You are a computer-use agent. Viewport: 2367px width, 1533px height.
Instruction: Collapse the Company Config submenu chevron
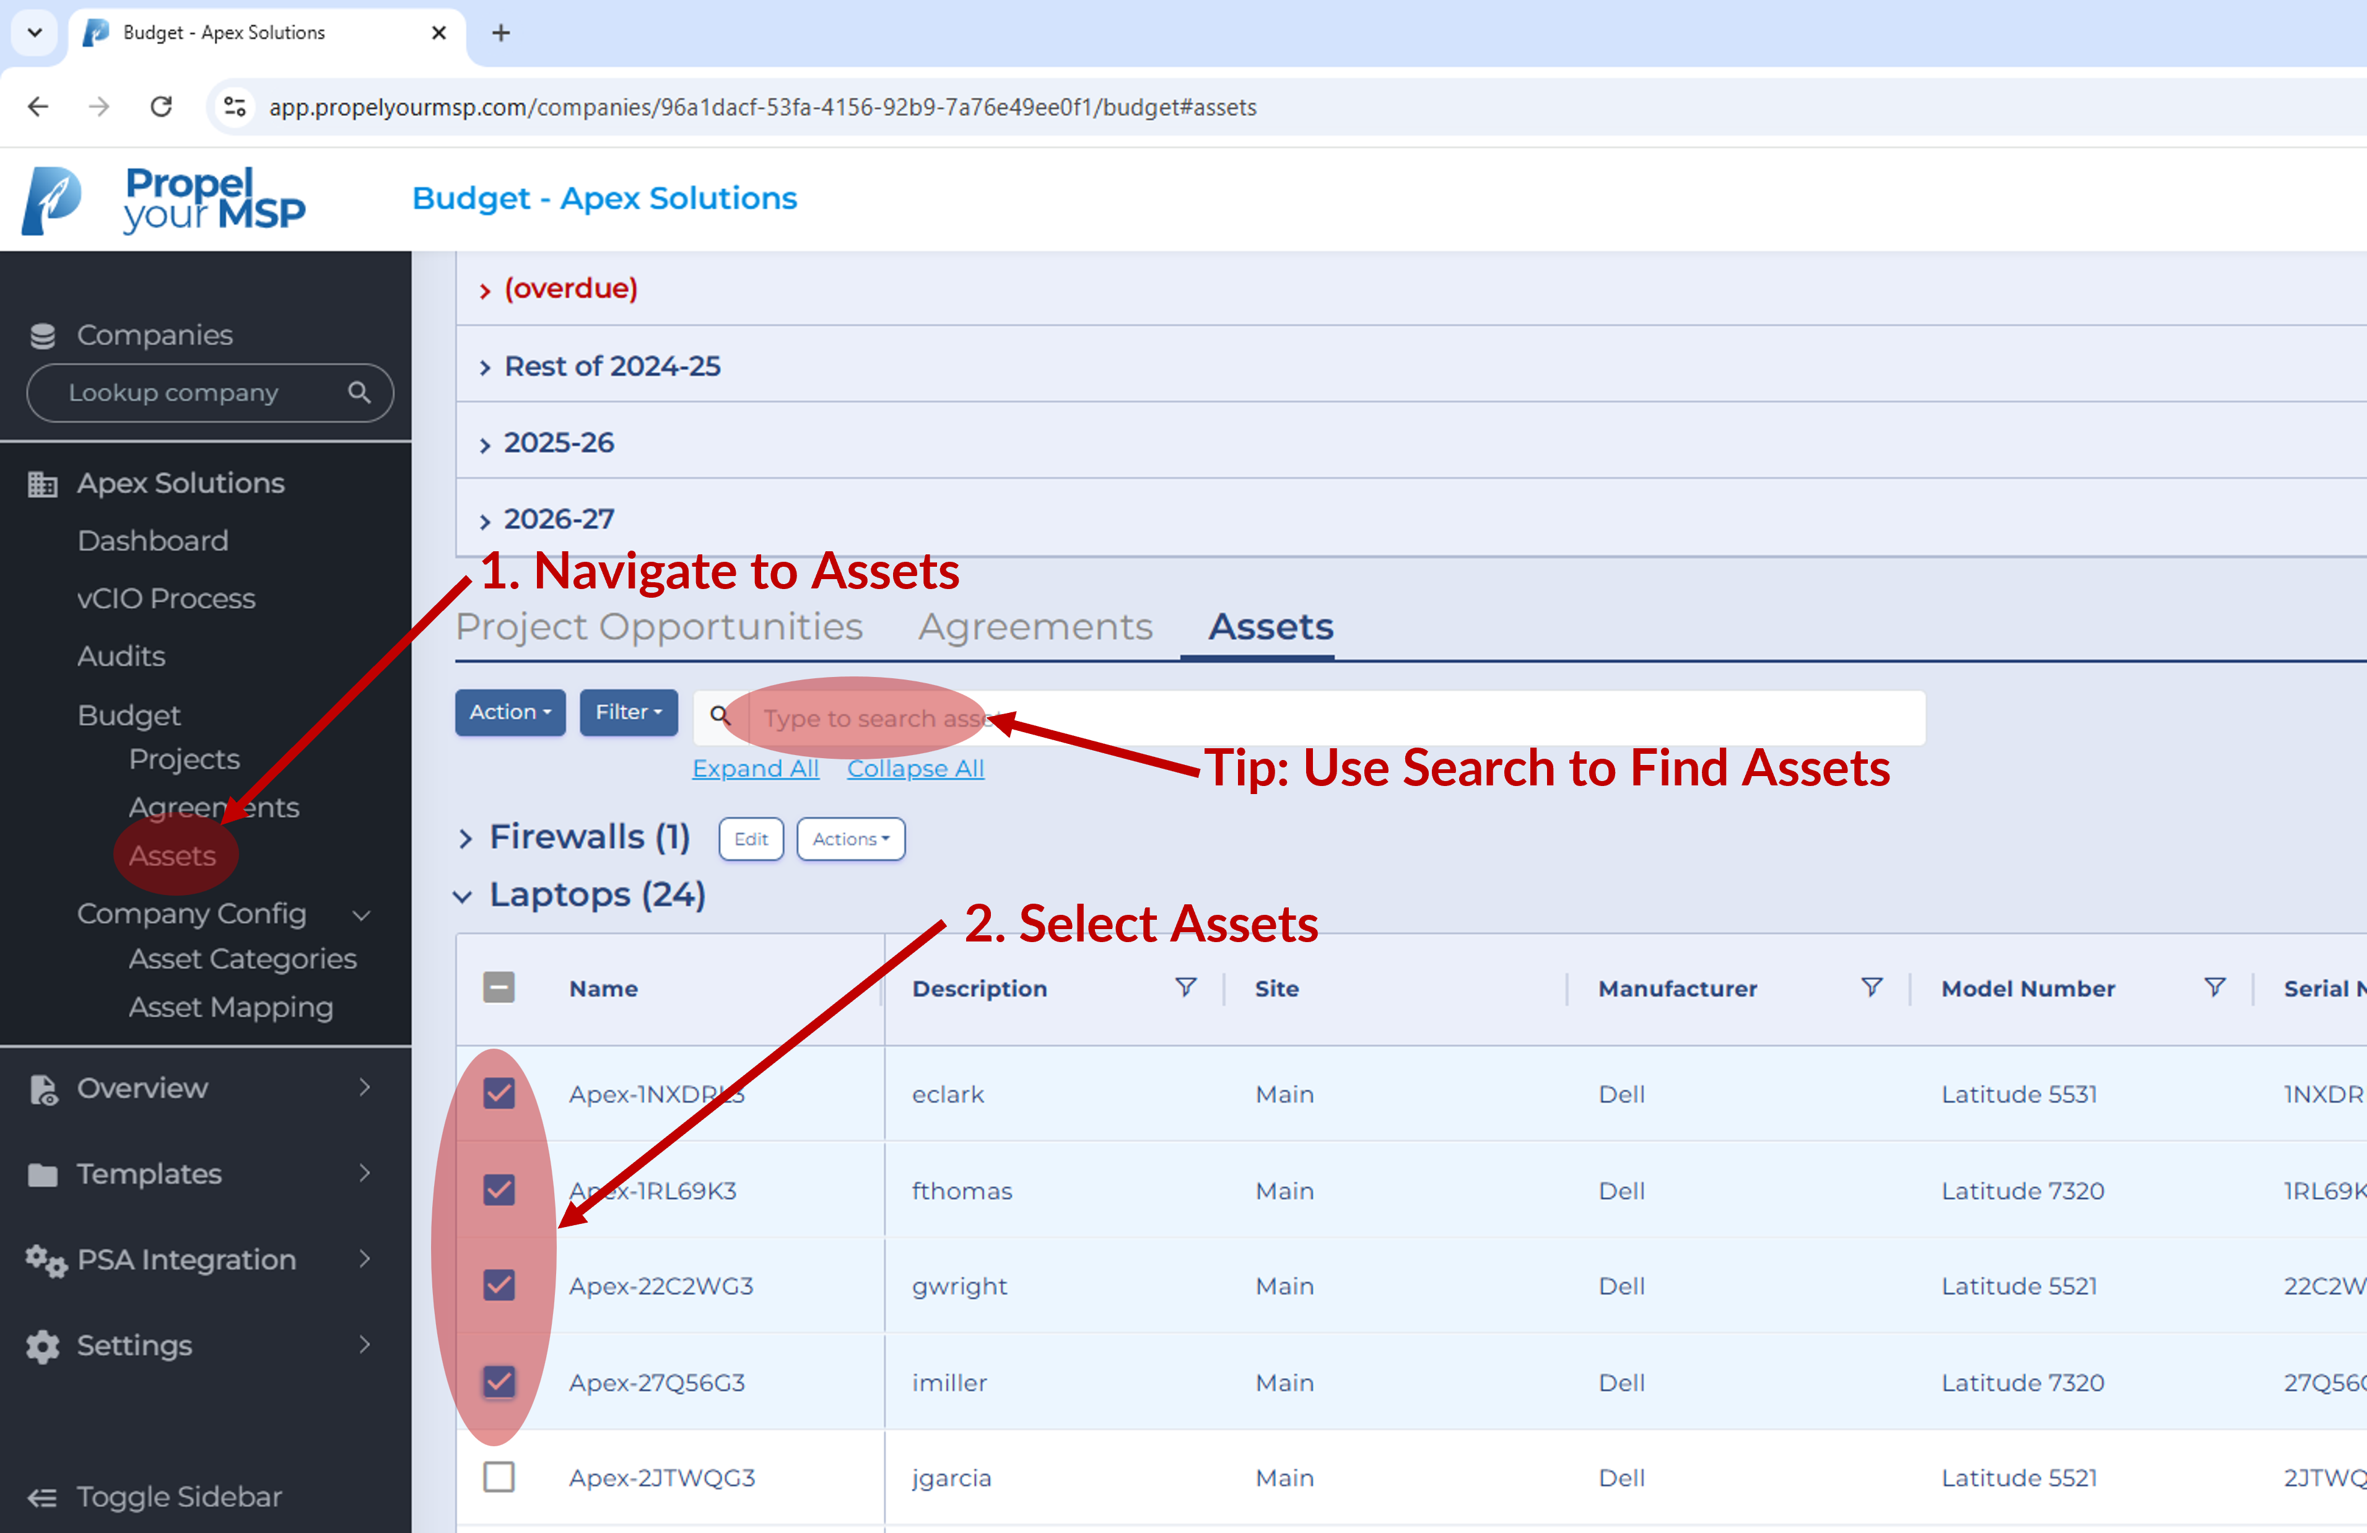[x=362, y=915]
